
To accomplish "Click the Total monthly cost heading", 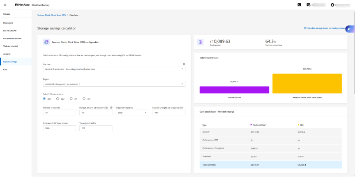I will [x=209, y=58].
